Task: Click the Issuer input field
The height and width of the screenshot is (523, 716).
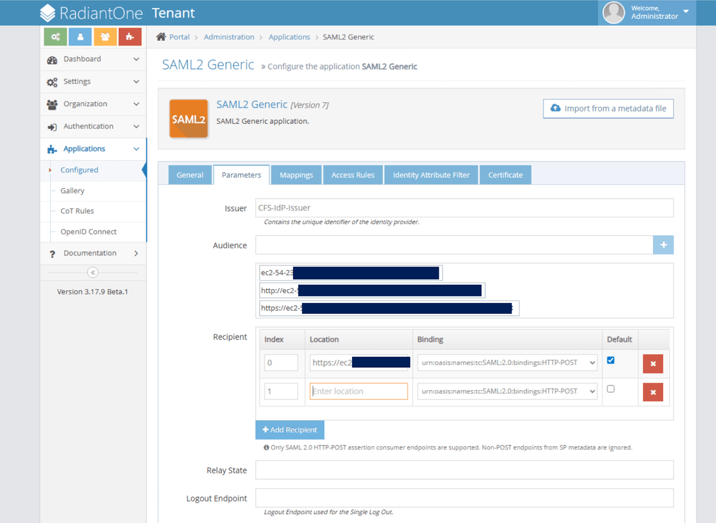Action: point(464,208)
